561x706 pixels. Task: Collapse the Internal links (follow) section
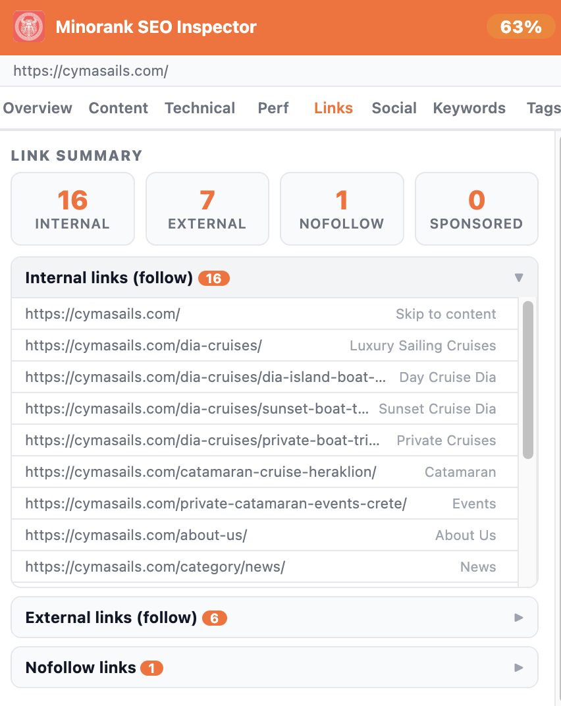[x=274, y=278]
